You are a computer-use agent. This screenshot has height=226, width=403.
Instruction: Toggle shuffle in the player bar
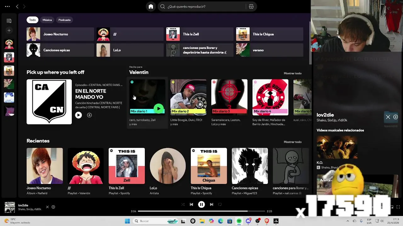pyautogui.click(x=183, y=204)
